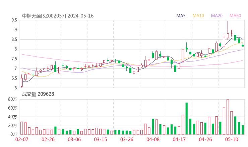This screenshot has width=248, height=147.
Task: Click the 03-06 date axis label
Action: click(74, 139)
